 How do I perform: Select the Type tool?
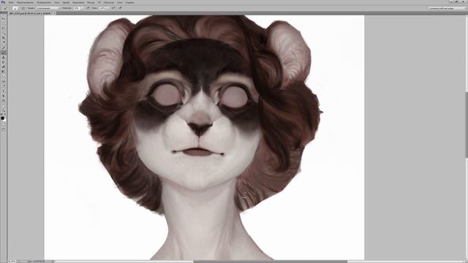(4, 91)
